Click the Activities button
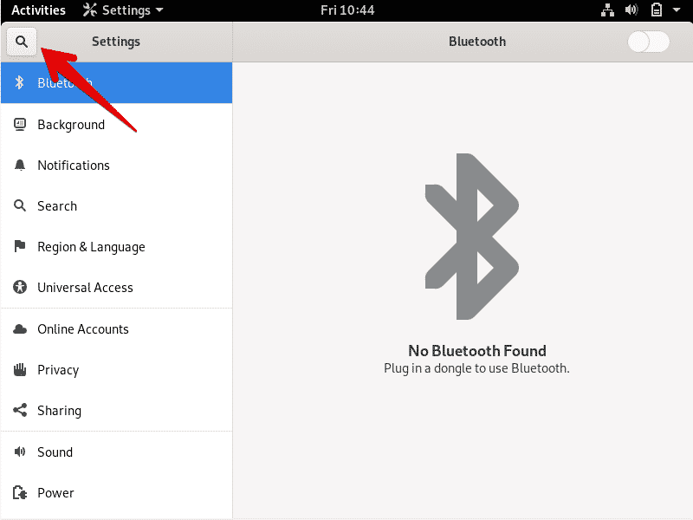Image resolution: width=693 pixels, height=520 pixels. point(38,10)
